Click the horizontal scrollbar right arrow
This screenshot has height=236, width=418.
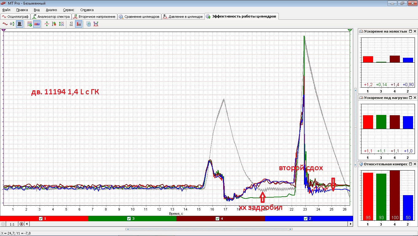[351, 224]
